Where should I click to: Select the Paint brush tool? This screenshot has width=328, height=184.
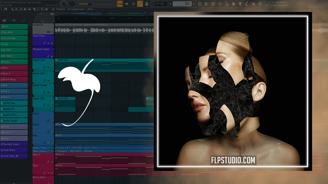coord(17,9)
